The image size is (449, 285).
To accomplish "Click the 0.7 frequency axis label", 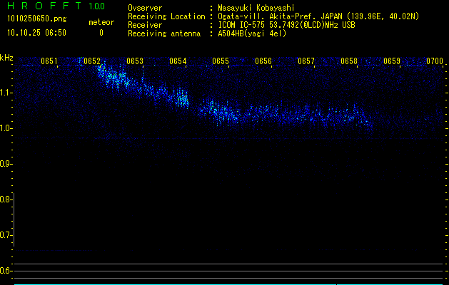I will (x=6, y=235).
